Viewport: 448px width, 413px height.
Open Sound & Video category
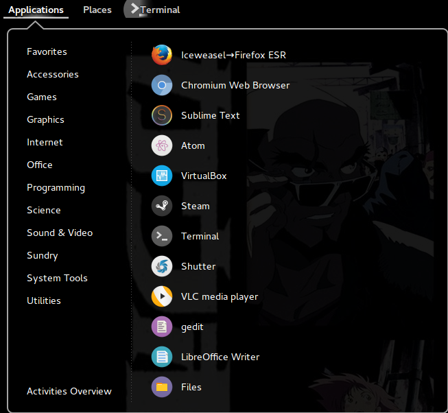[60, 233]
